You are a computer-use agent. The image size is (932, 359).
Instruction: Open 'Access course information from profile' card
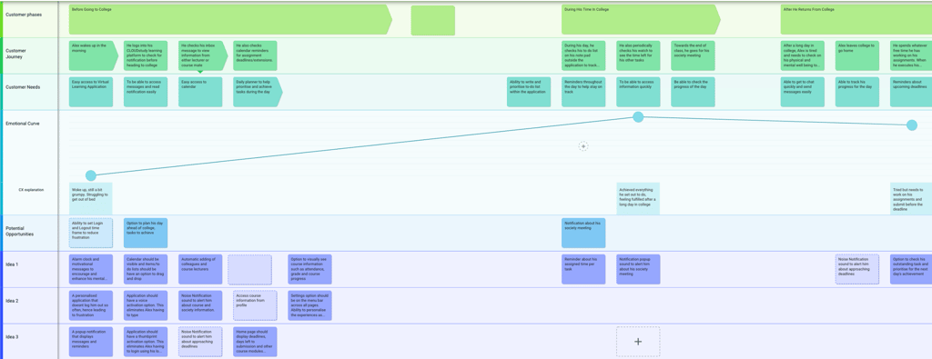(255, 305)
